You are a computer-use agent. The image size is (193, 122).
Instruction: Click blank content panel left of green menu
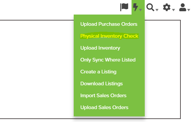37,69
